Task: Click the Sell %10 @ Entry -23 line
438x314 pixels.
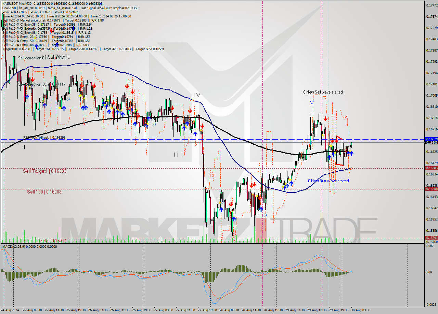Action: click(46, 37)
